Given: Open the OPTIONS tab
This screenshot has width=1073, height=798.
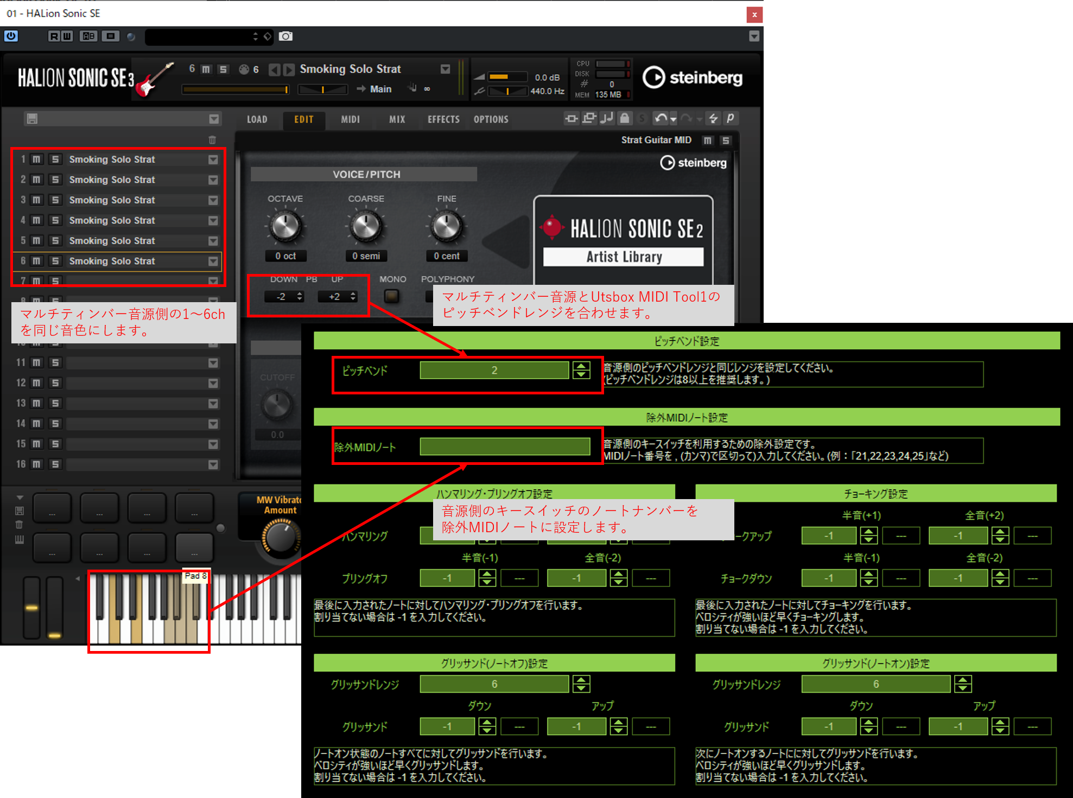Looking at the screenshot, I should coord(491,119).
